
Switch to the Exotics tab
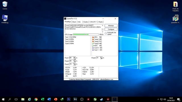click(x=86, y=22)
